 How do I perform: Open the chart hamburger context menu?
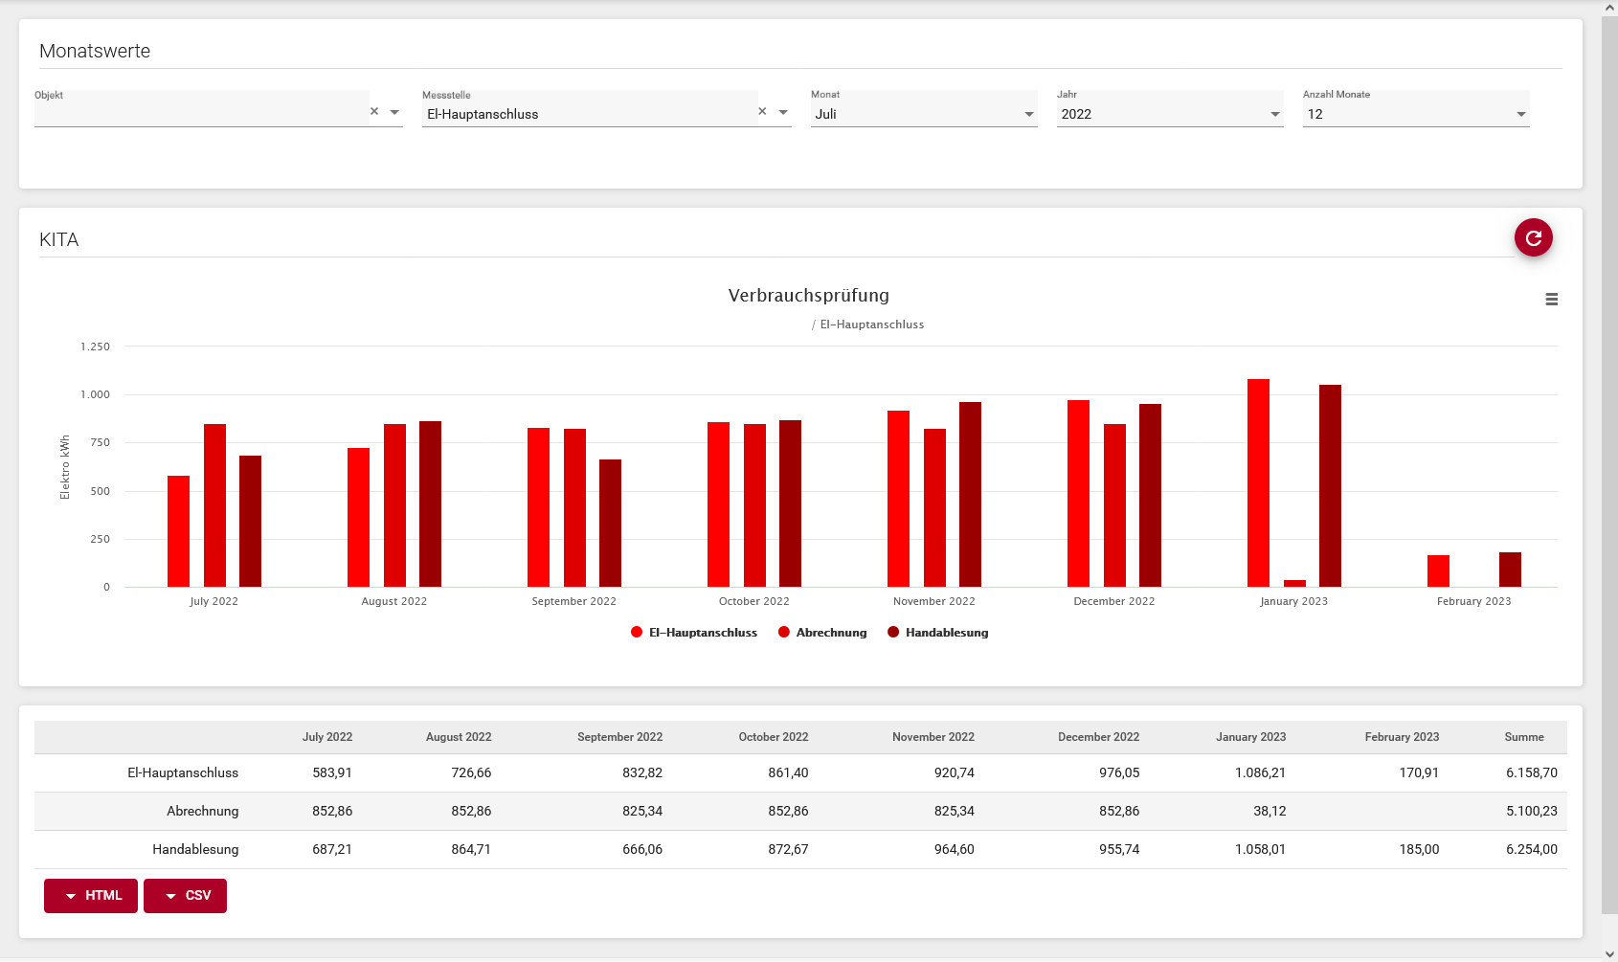point(1551,300)
